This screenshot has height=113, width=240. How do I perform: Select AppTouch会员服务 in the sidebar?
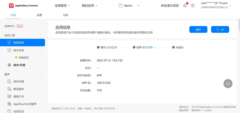click(x=25, y=104)
